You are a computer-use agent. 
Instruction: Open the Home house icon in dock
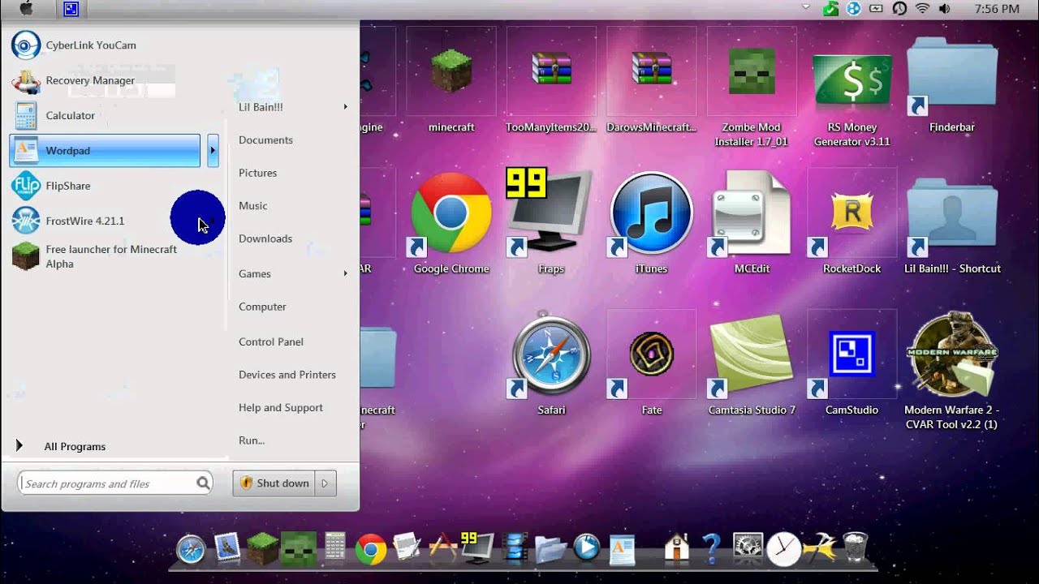coord(676,548)
